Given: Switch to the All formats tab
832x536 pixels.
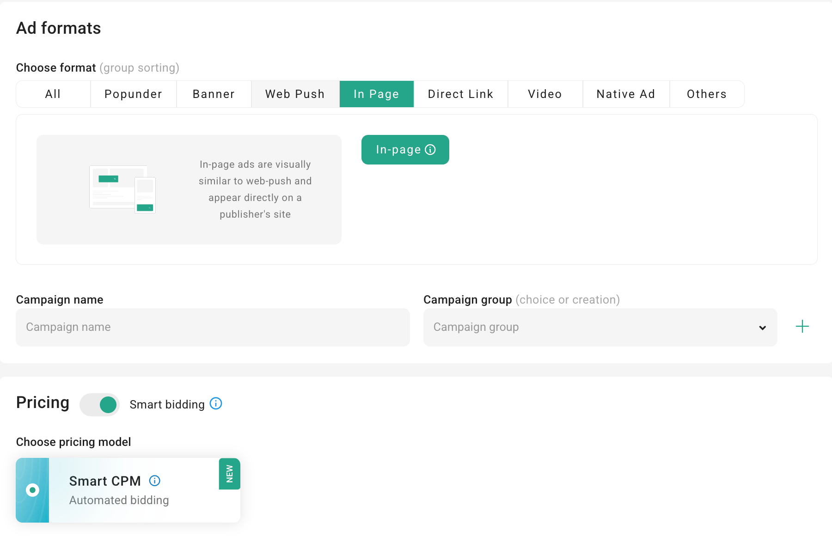Looking at the screenshot, I should (53, 94).
